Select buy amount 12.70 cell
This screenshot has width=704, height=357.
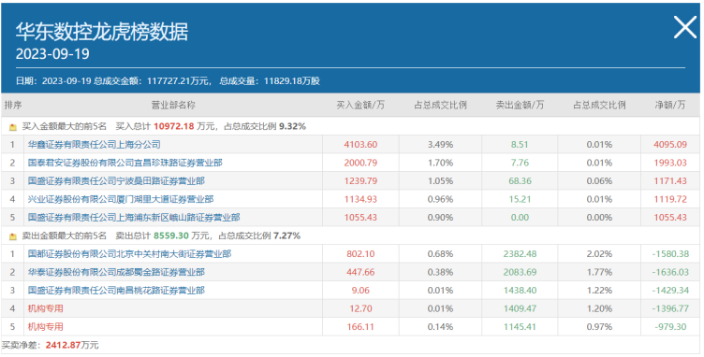coord(360,308)
